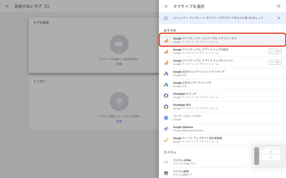Open the small preview thumbnail image
Screen dimensions: 286x178
coord(268,156)
